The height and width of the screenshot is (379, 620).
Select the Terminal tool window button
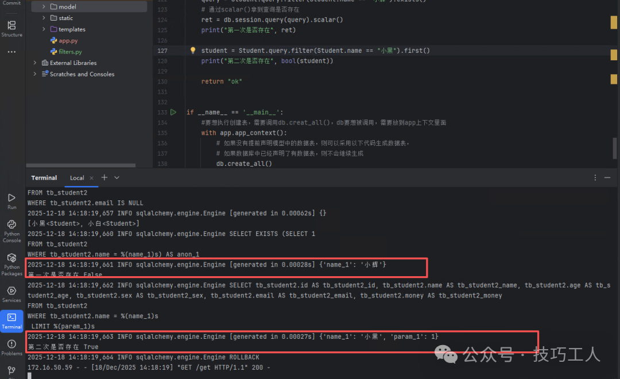pos(11,320)
